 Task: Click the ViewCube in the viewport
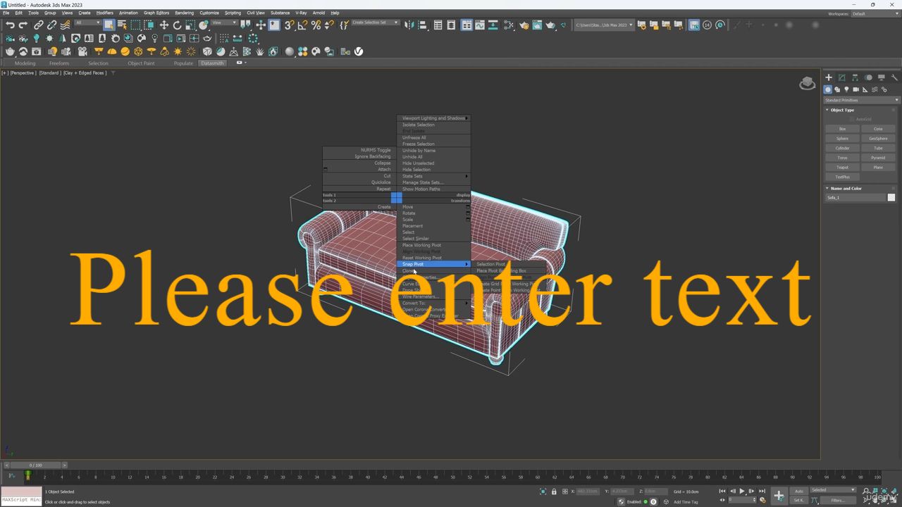(x=808, y=84)
